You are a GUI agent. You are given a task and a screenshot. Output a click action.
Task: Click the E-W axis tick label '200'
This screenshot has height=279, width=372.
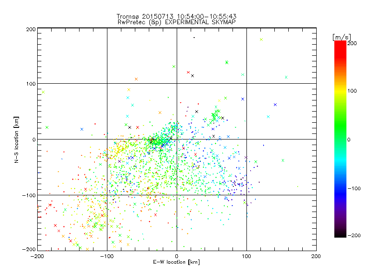click(x=316, y=256)
